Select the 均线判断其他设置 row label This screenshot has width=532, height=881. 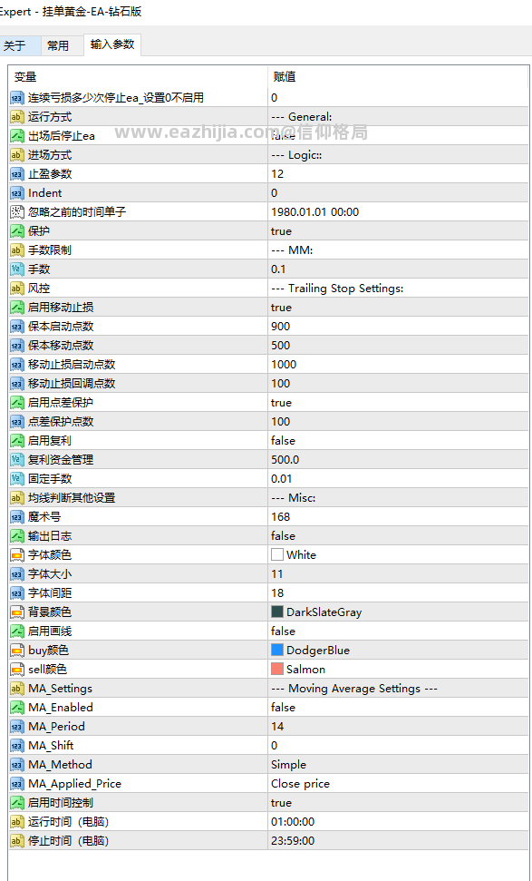72,498
